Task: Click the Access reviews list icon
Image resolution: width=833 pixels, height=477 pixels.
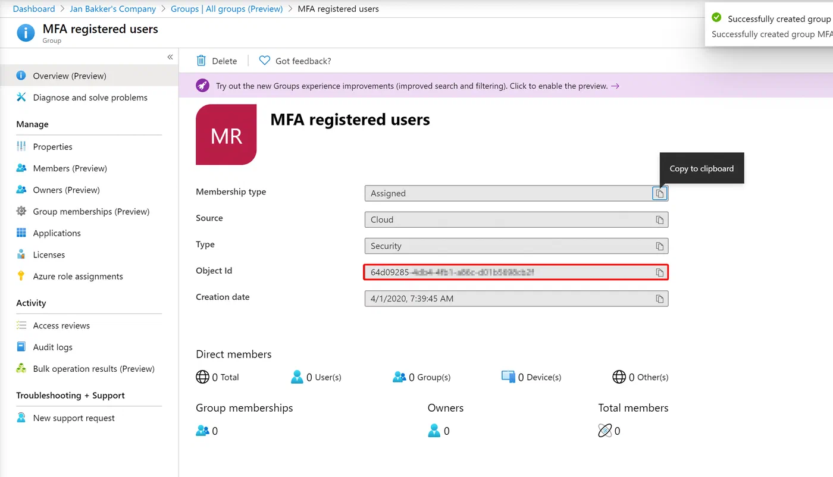Action: (x=21, y=325)
